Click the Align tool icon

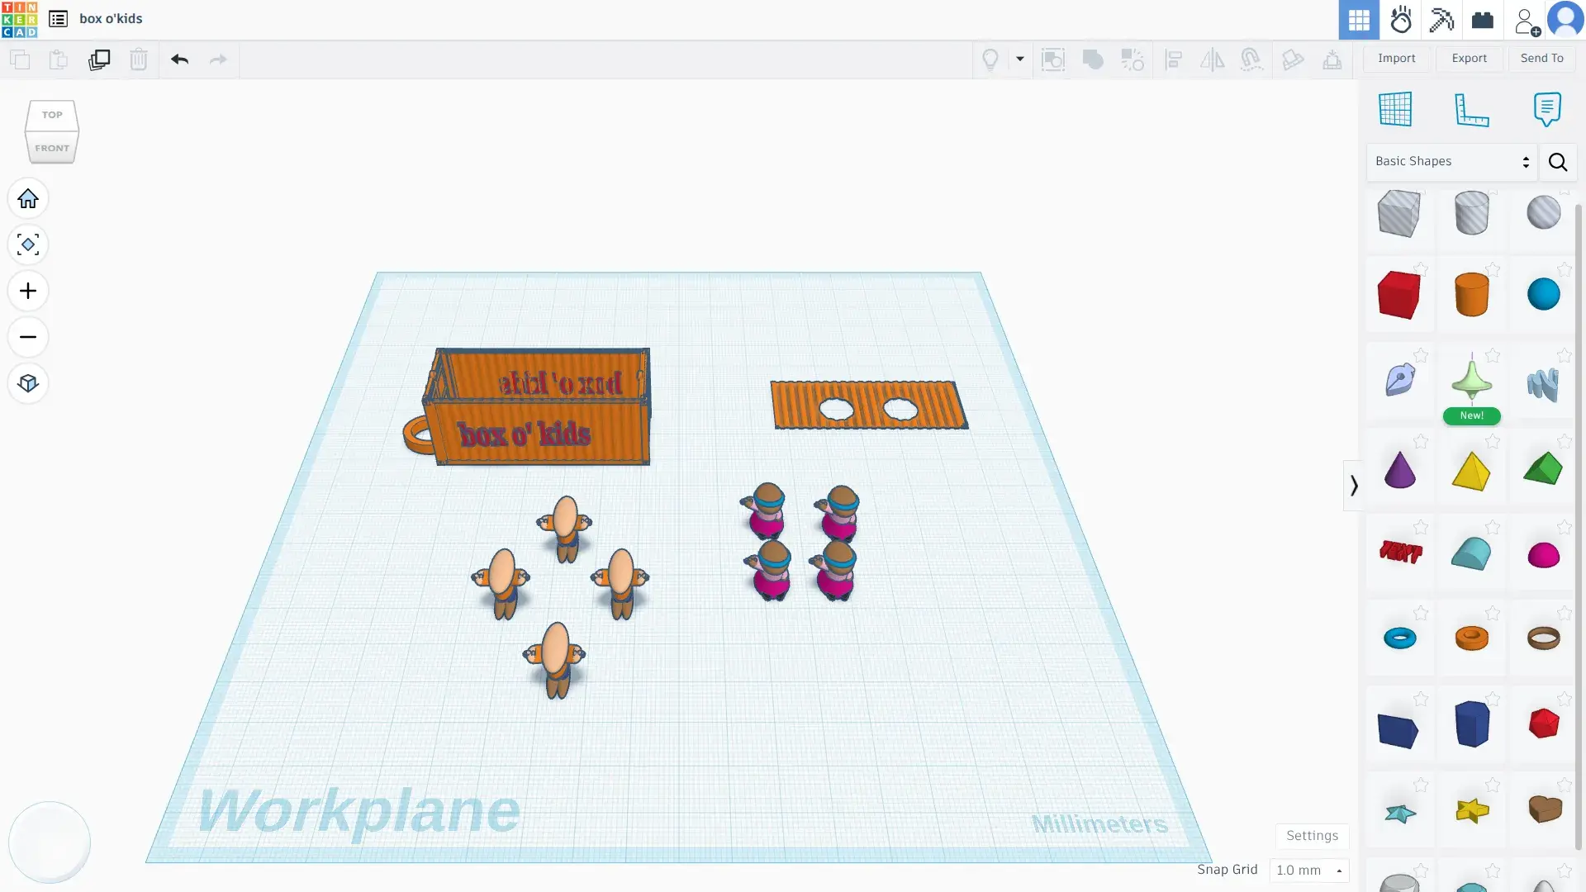(x=1173, y=59)
